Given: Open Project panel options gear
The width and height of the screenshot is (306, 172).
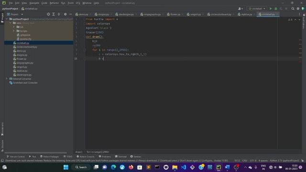Looking at the screenshot, I should (x=65, y=14).
